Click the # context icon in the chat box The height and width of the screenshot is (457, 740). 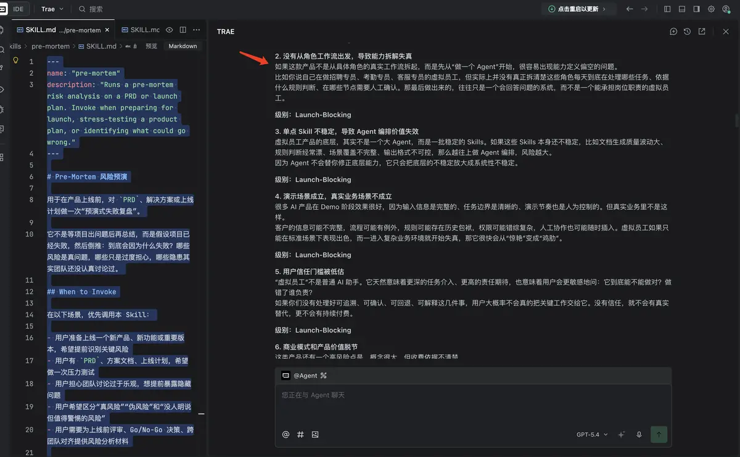click(x=300, y=434)
